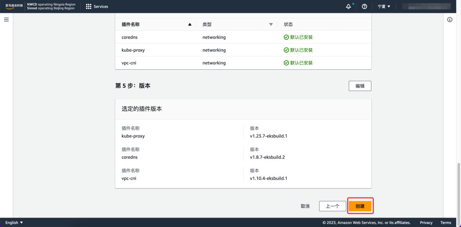Open the help question mark icon

365,6
